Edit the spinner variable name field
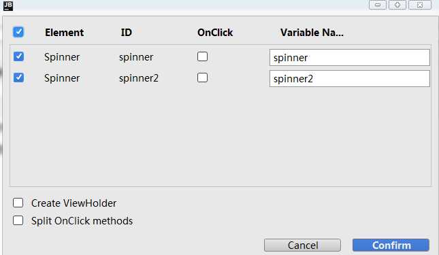The image size is (439, 255). [x=349, y=58]
